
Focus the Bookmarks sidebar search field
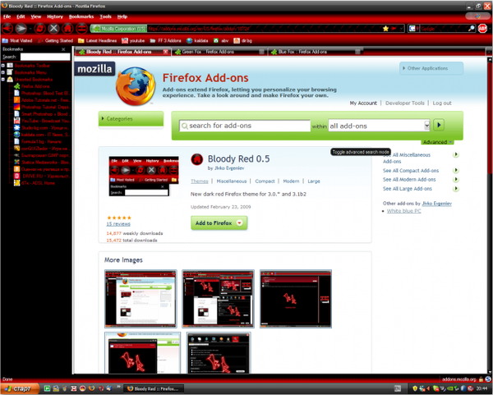coord(45,57)
